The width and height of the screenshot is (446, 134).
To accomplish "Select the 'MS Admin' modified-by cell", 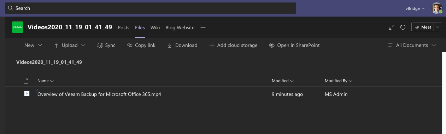I will [336, 94].
